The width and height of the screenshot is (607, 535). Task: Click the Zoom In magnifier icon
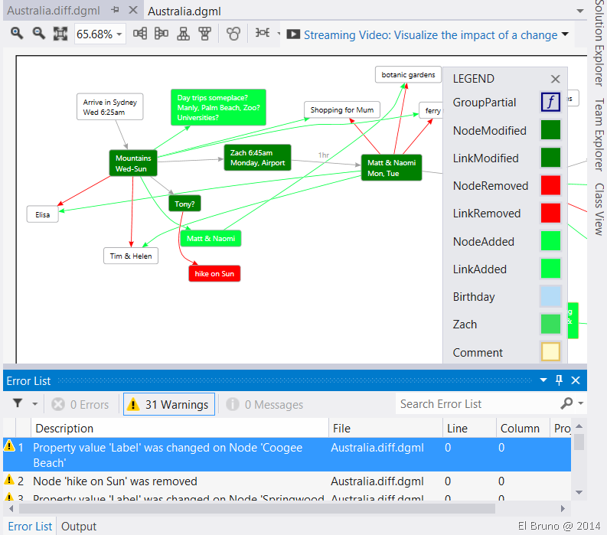pyautogui.click(x=16, y=34)
